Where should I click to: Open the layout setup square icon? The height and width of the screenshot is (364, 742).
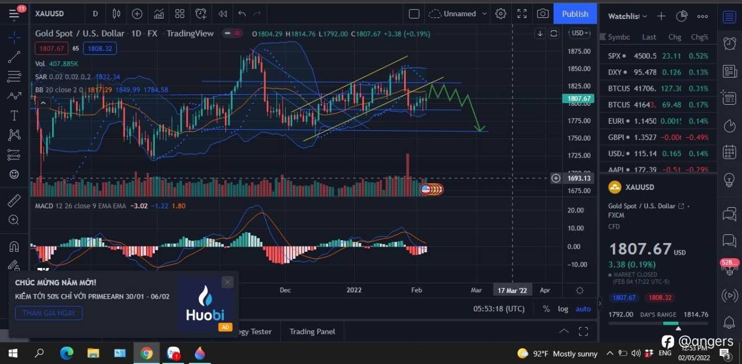(414, 14)
